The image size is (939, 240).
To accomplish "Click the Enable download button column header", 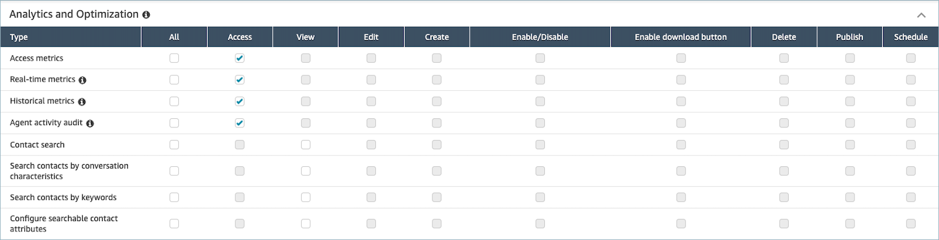I will [680, 37].
